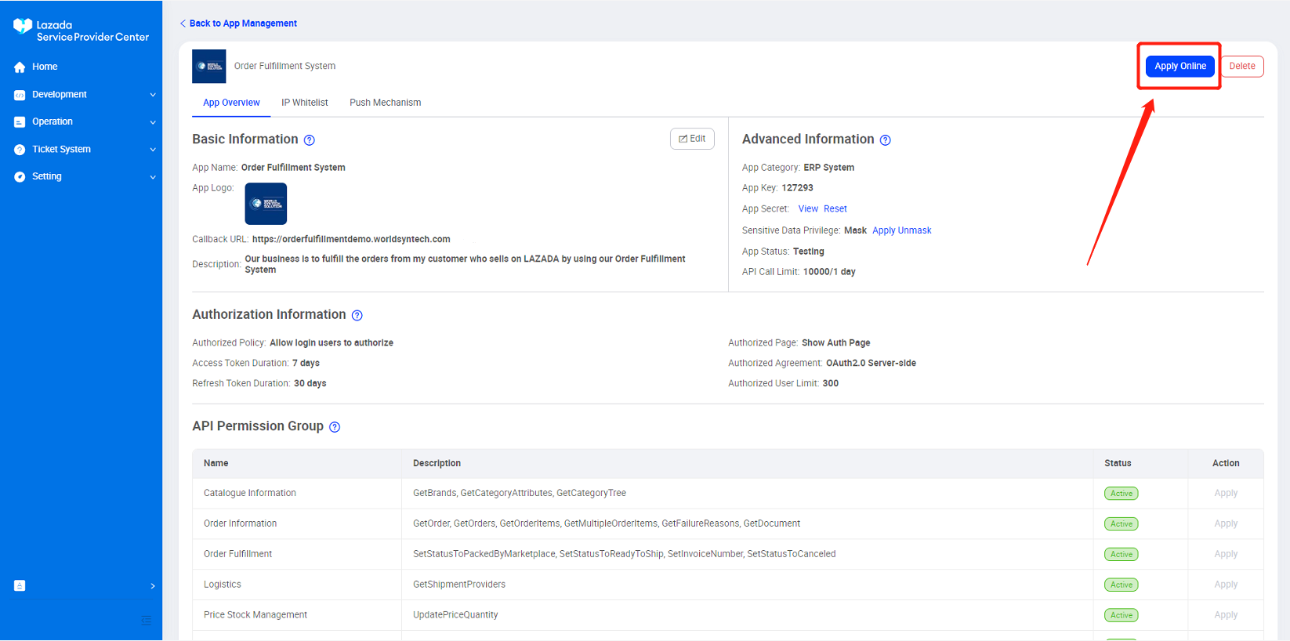Switch to the App Overview tab
The width and height of the screenshot is (1290, 641).
231,103
